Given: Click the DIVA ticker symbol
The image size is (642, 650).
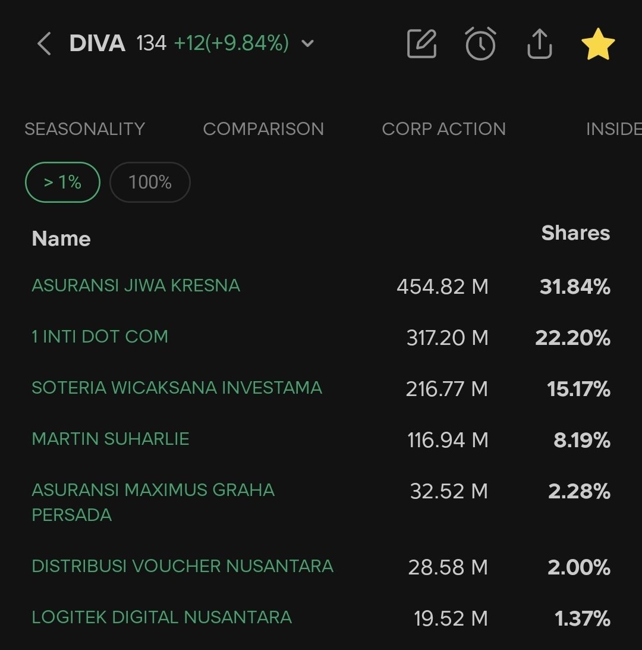Looking at the screenshot, I should (97, 43).
